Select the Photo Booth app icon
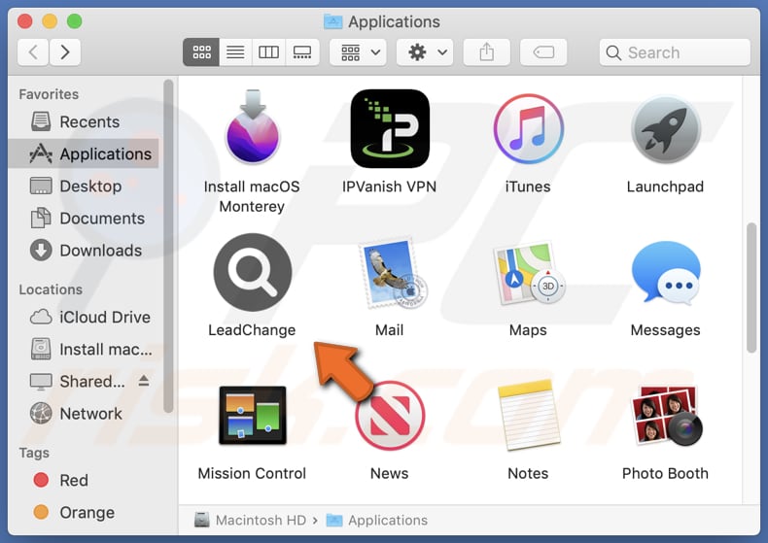This screenshot has width=768, height=543. 666,416
